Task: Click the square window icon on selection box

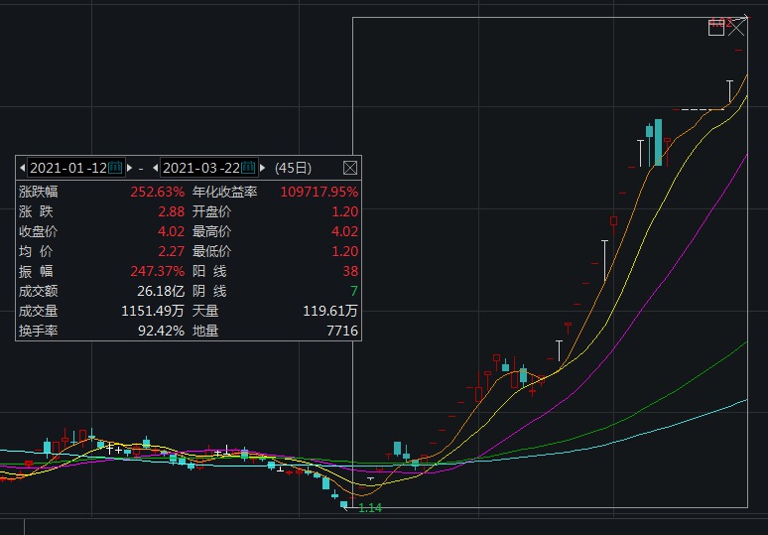Action: click(716, 28)
